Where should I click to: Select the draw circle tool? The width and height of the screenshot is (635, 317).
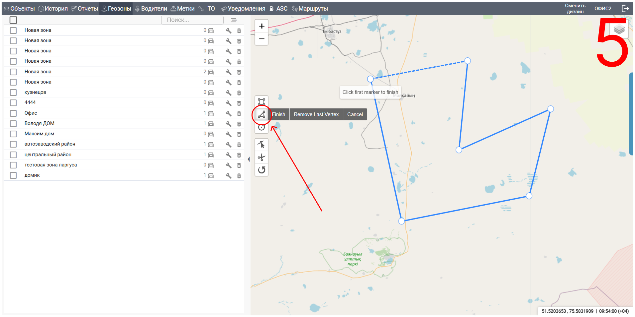tap(262, 128)
